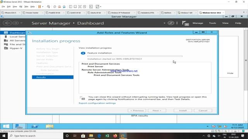Click the Previous button in the wizard
This screenshot has height=139, width=248.
tap(137, 110)
